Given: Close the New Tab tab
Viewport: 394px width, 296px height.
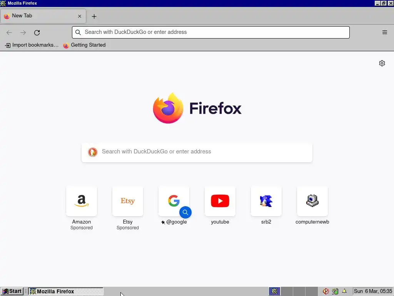Looking at the screenshot, I should point(79,16).
